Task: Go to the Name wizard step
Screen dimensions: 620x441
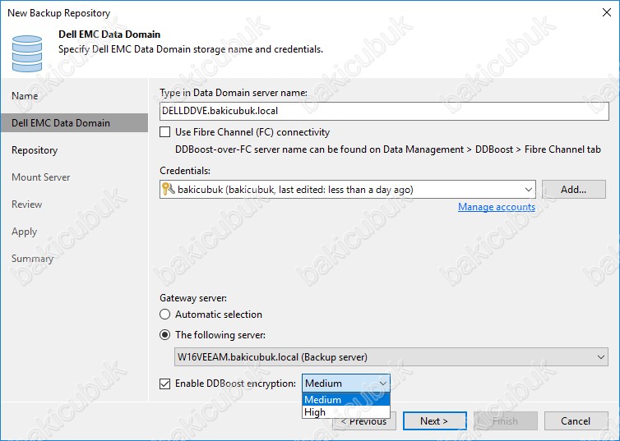Action: 25,95
